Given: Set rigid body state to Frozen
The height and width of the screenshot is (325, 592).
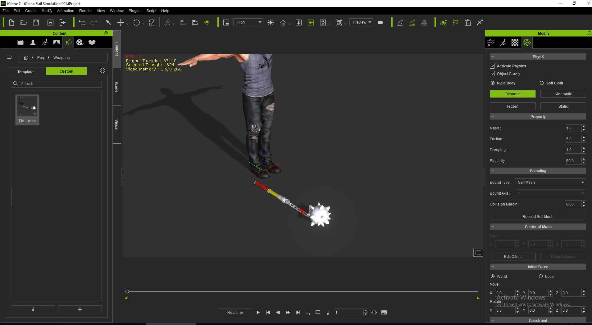Looking at the screenshot, I should [x=512, y=106].
